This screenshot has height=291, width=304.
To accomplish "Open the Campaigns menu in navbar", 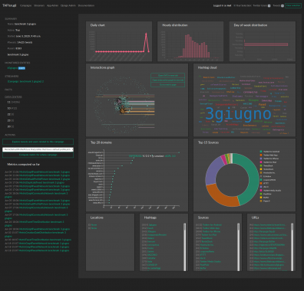I will [x=25, y=5].
